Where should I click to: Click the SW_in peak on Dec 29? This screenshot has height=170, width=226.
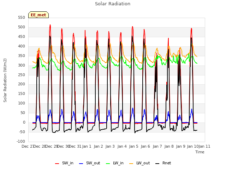tap(50, 25)
